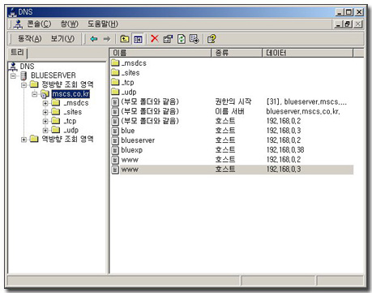
Task: Select the highlighted www record 192.168.0.3
Action: pyautogui.click(x=130, y=170)
